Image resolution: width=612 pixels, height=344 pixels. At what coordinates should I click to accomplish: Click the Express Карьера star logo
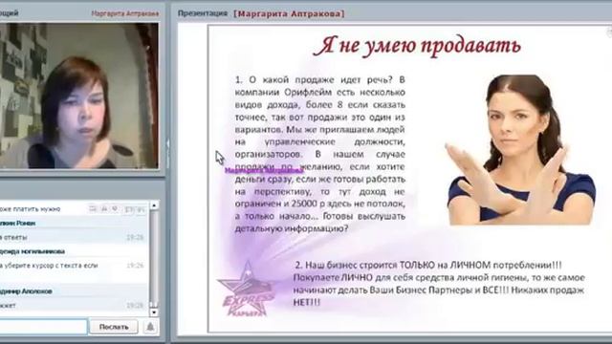click(247, 290)
